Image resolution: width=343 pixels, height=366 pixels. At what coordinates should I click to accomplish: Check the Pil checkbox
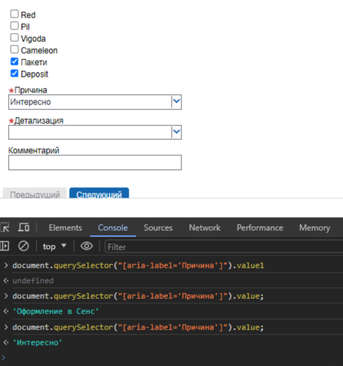15,26
